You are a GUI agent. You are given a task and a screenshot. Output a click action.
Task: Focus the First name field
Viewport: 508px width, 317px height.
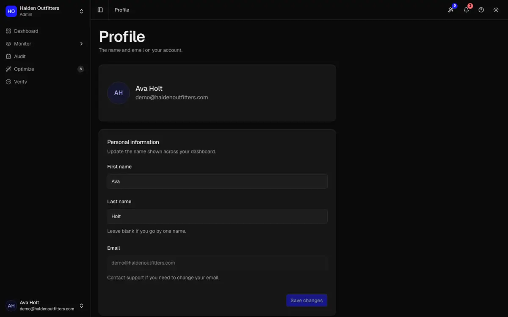217,181
